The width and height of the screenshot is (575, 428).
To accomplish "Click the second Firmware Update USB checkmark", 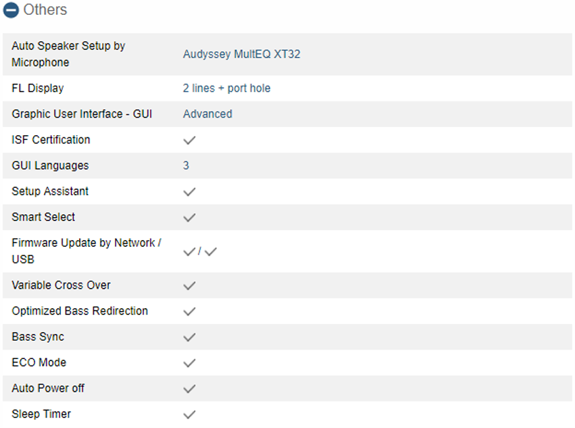I will (x=210, y=252).
